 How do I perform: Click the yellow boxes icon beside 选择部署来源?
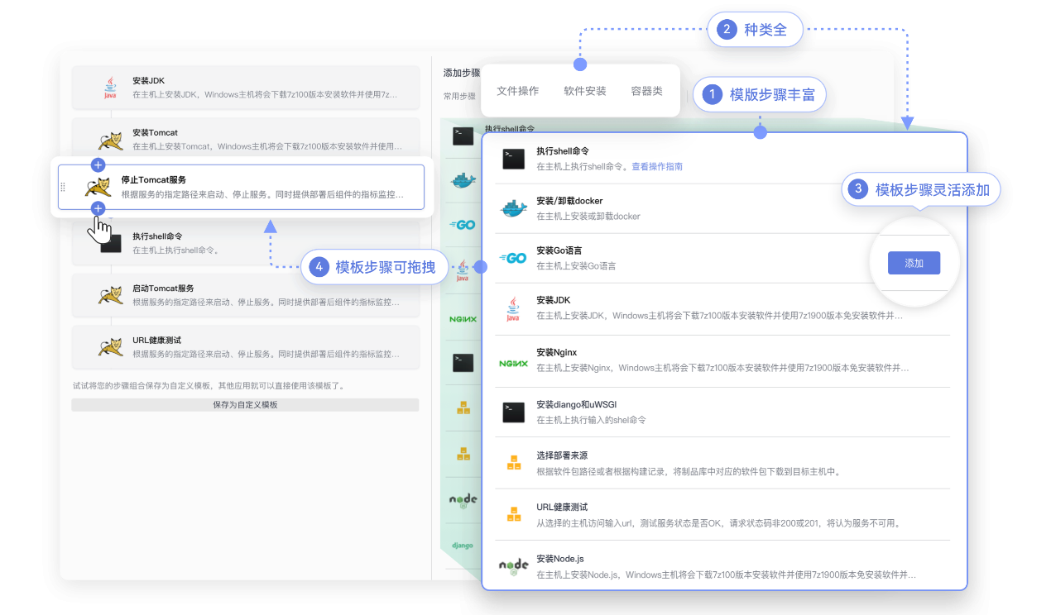coord(514,463)
